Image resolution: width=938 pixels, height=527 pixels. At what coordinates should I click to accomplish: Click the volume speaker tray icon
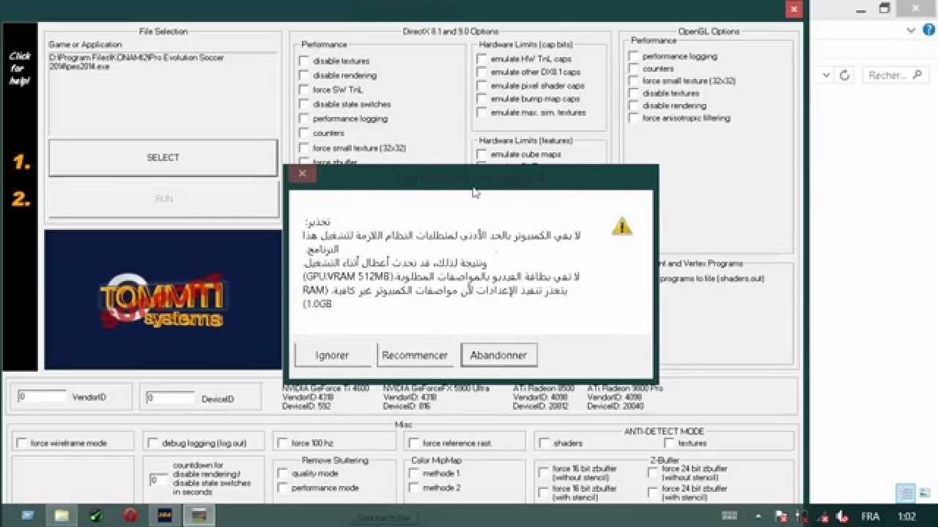[x=843, y=516]
